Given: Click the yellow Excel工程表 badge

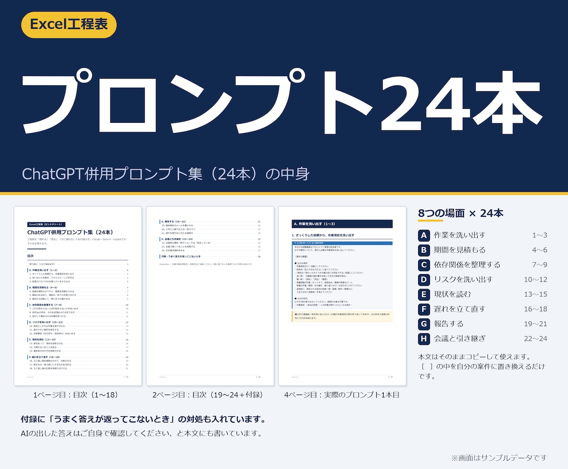Looking at the screenshot, I should point(69,25).
